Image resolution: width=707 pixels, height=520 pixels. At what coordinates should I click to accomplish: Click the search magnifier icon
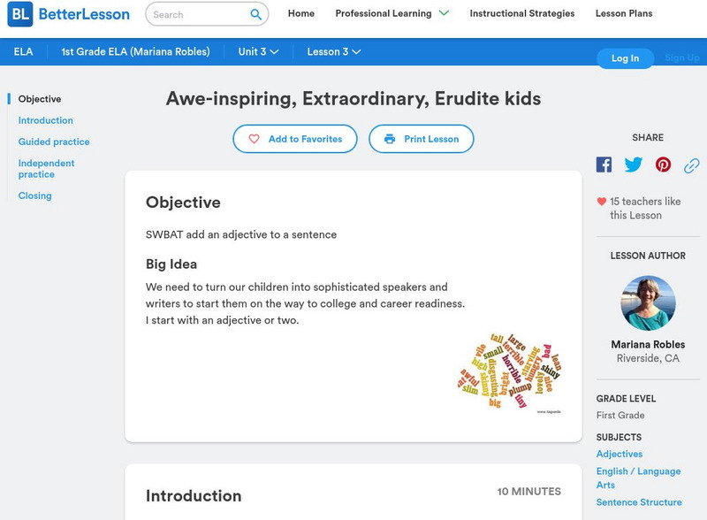click(256, 14)
